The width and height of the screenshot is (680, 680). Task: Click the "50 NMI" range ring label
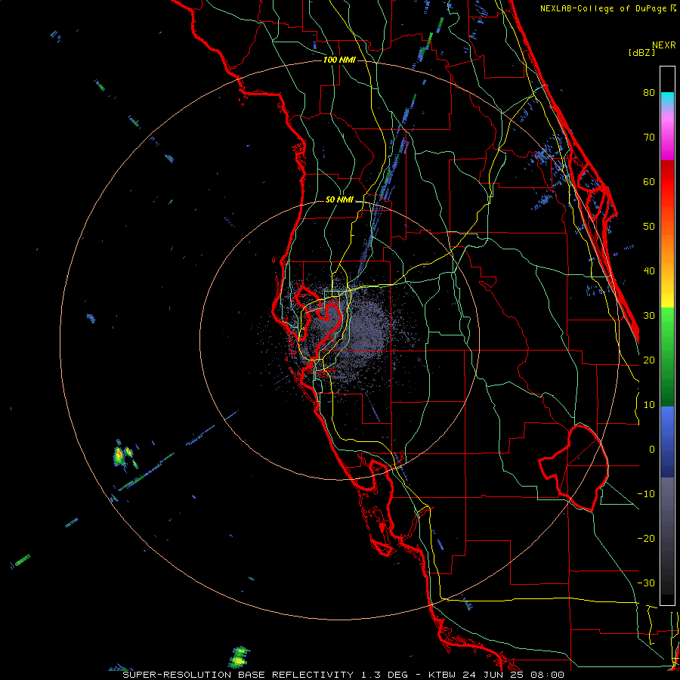click(x=339, y=200)
